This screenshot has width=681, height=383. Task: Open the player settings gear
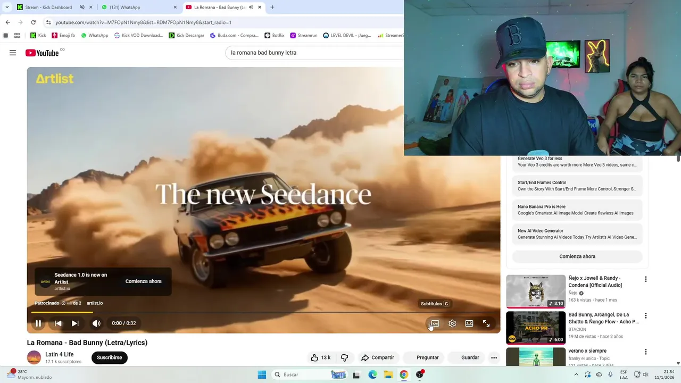(x=452, y=323)
